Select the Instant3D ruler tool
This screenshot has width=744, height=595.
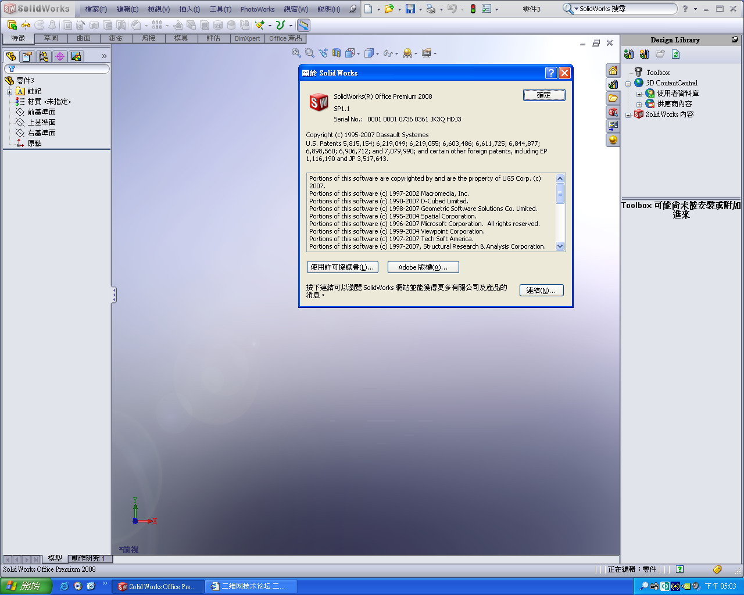coord(303,25)
